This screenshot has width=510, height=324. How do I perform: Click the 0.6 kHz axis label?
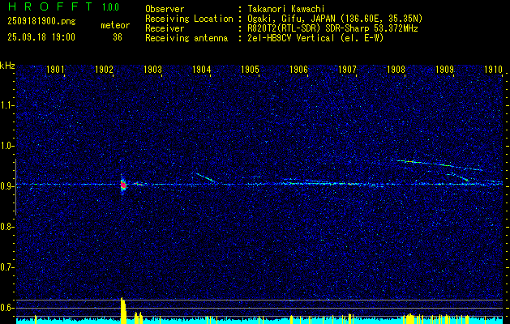[x=6, y=308]
